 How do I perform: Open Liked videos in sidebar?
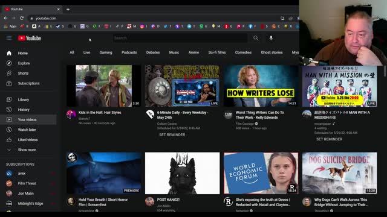[x=28, y=140]
